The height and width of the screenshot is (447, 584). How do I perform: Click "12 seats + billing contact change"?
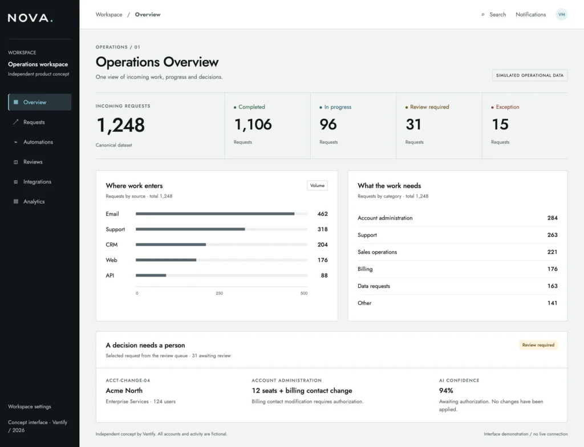click(302, 391)
